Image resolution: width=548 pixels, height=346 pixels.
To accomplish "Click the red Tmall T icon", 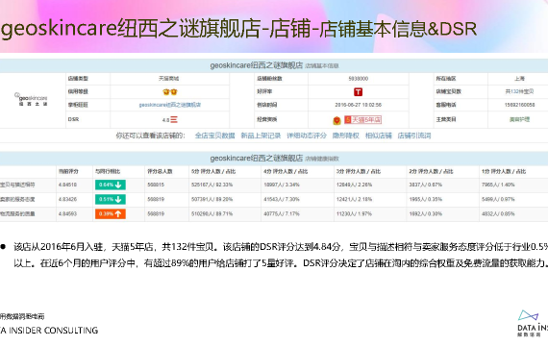I will pos(358,92).
